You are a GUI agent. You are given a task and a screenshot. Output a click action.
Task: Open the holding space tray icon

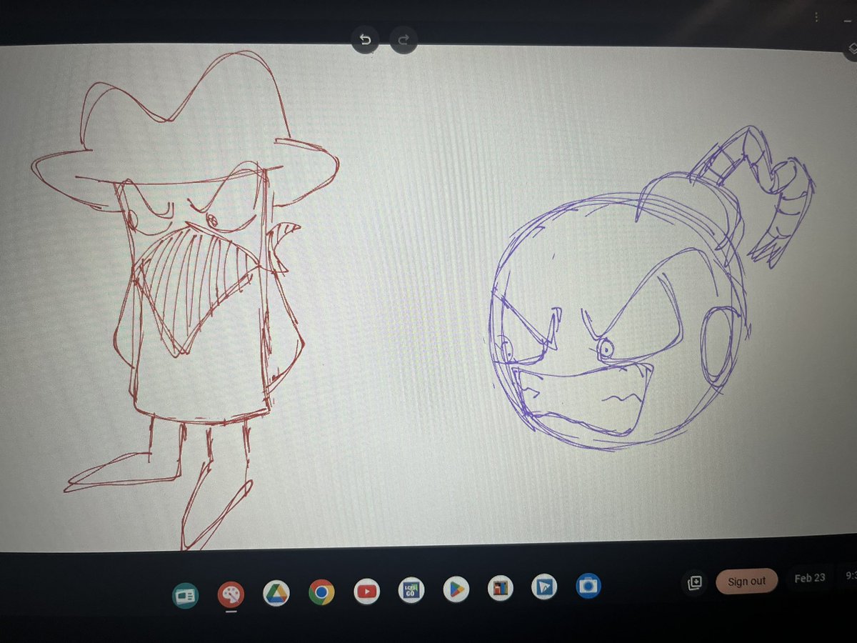693,583
